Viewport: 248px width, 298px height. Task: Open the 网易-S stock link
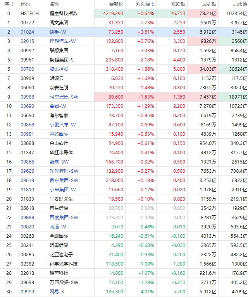(57, 291)
